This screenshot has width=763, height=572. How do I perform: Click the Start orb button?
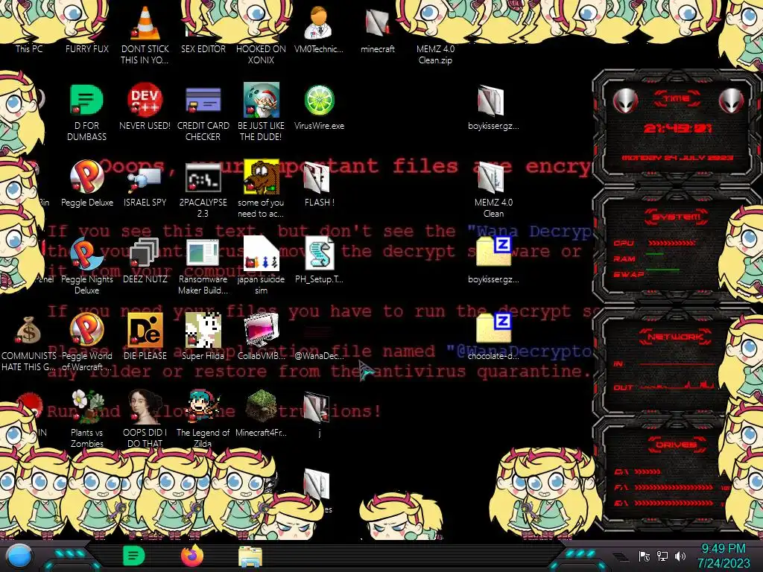(20, 556)
